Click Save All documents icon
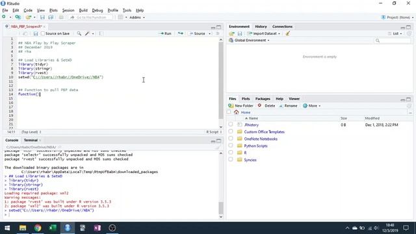Image resolution: width=416 pixels, height=234 pixels. coord(51,18)
